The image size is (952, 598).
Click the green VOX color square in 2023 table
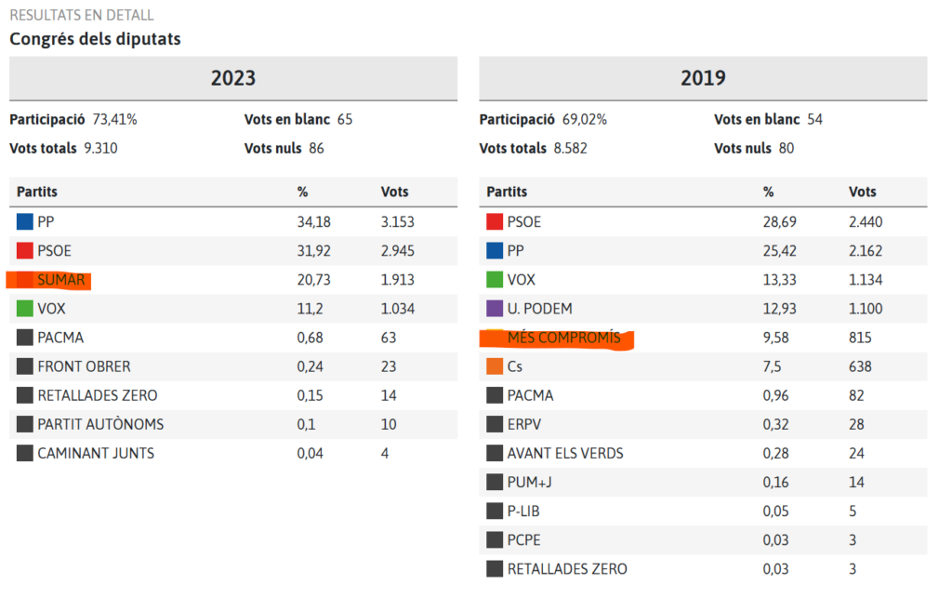tap(25, 309)
